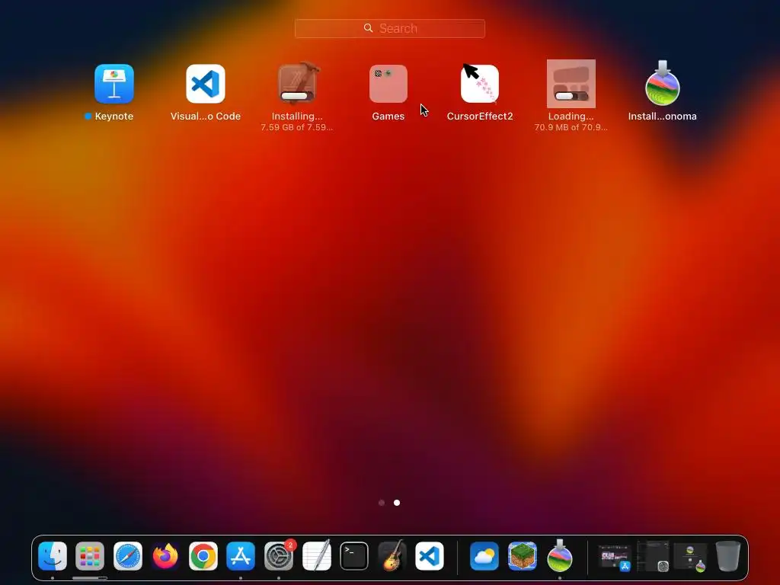
Task: Launch Google Chrome from the Dock
Action: [x=203, y=555]
